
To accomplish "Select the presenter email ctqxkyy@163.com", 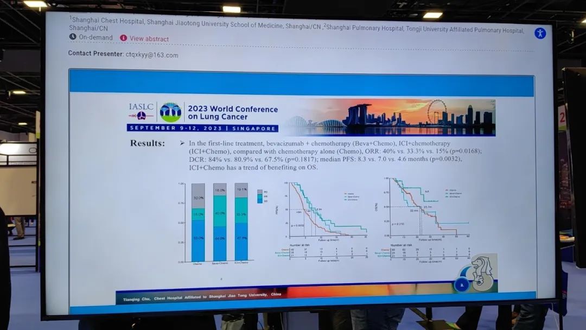I will (x=151, y=55).
